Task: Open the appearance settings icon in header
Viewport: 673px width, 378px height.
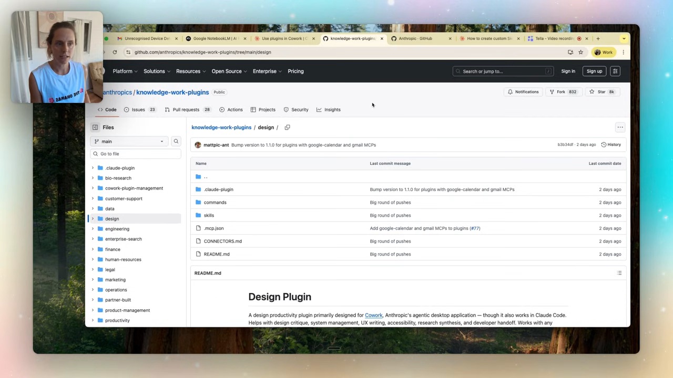Action: pyautogui.click(x=615, y=71)
